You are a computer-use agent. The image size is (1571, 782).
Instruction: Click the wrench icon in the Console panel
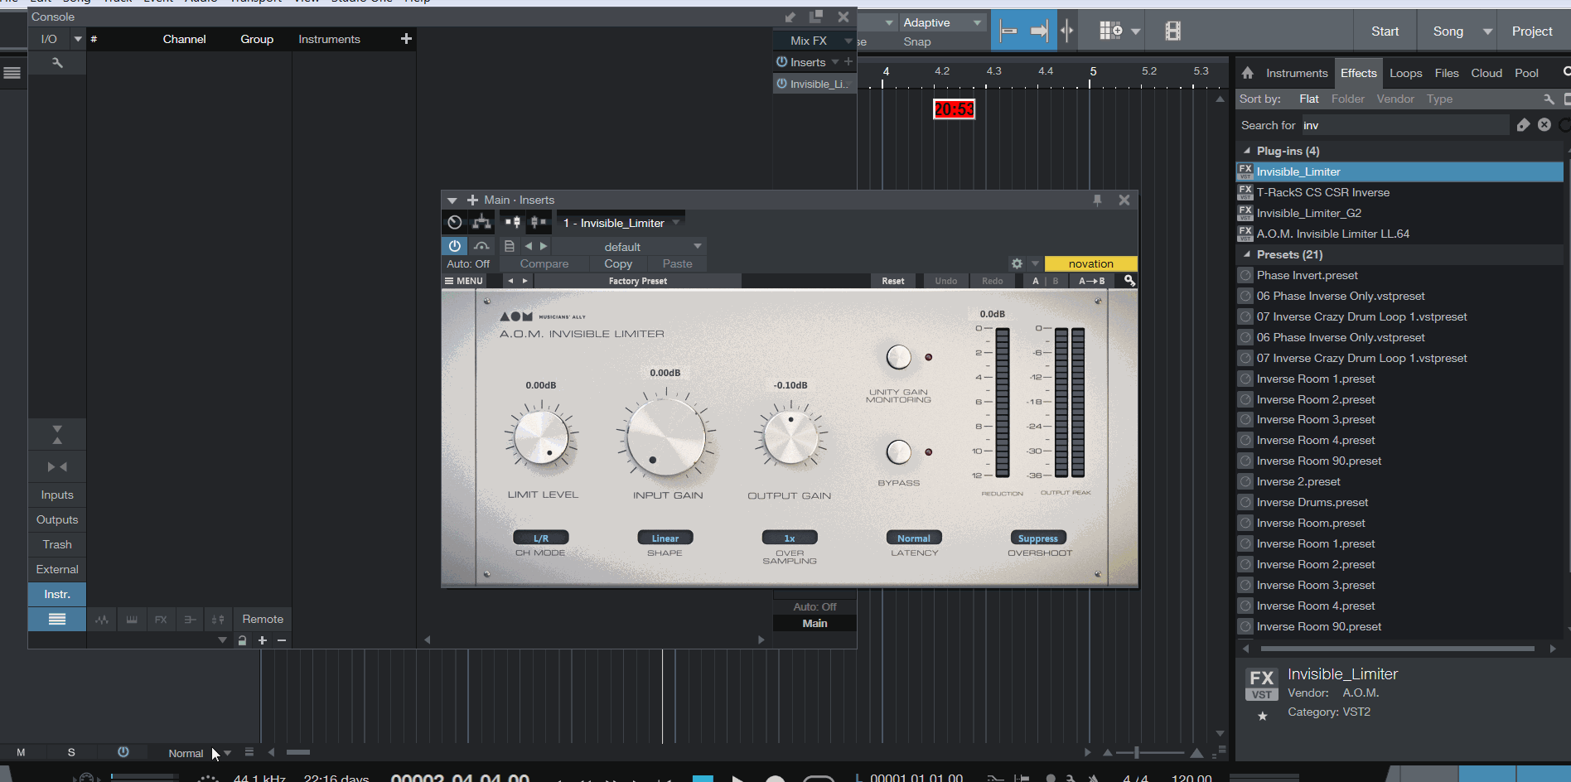pos(57,63)
